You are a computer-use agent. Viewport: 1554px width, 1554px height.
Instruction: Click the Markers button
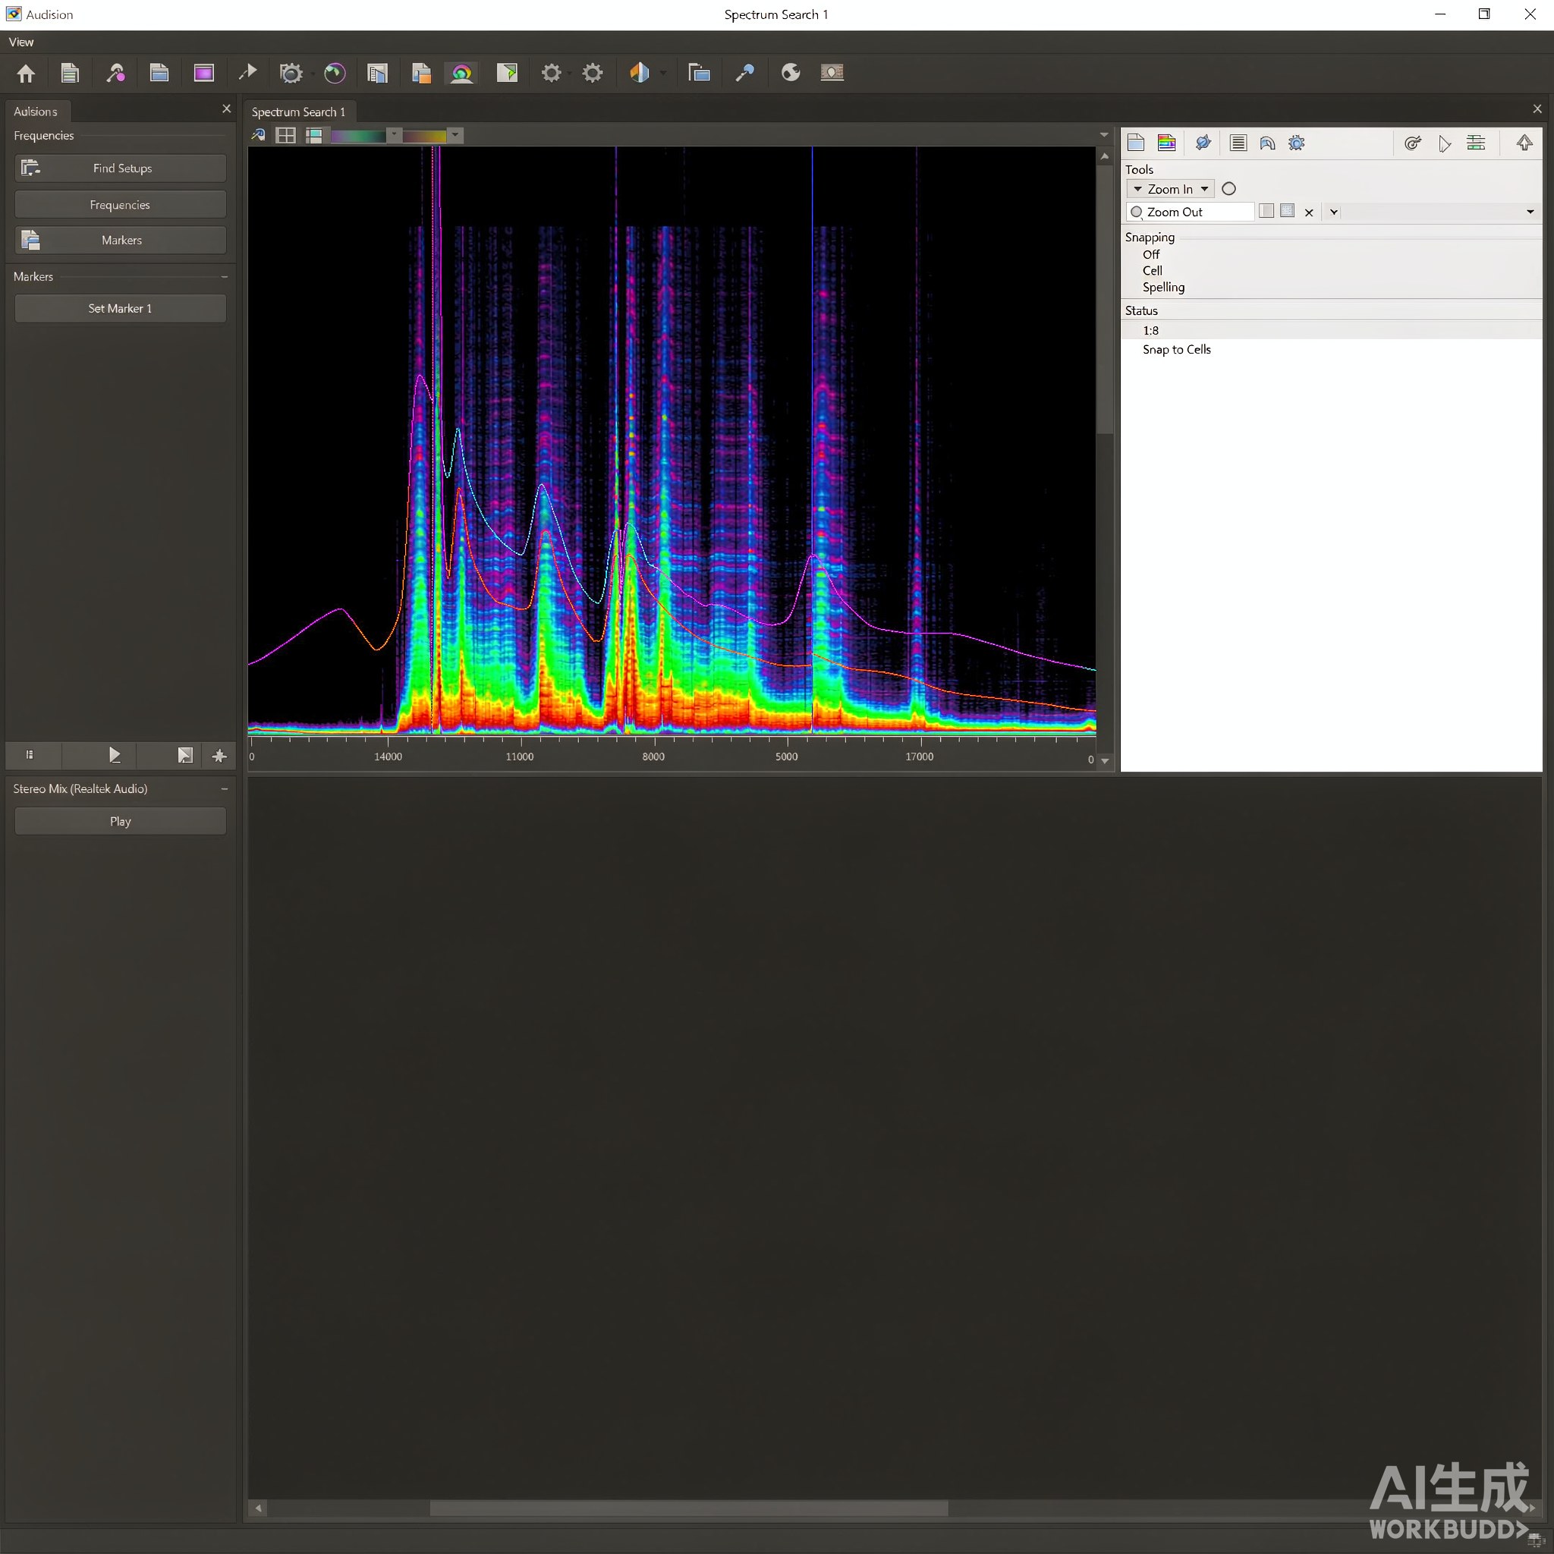(x=121, y=241)
